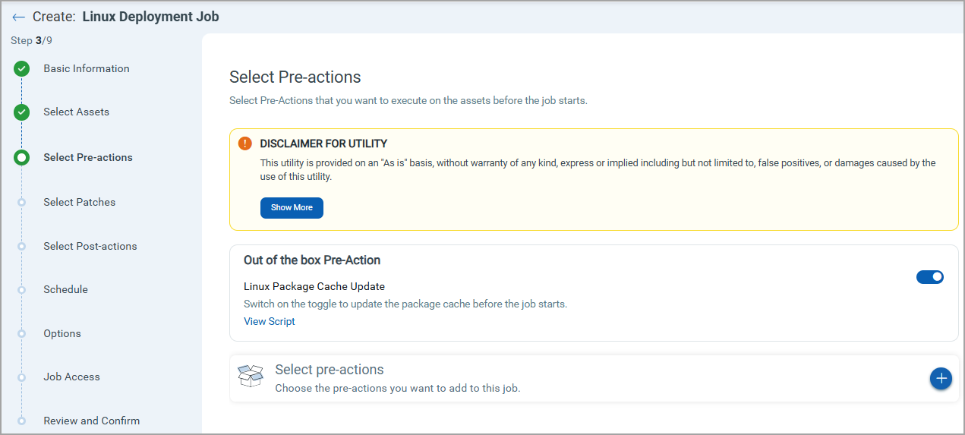Click the green checkmark for Basic Information
This screenshot has width=965, height=435.
pyautogui.click(x=22, y=69)
